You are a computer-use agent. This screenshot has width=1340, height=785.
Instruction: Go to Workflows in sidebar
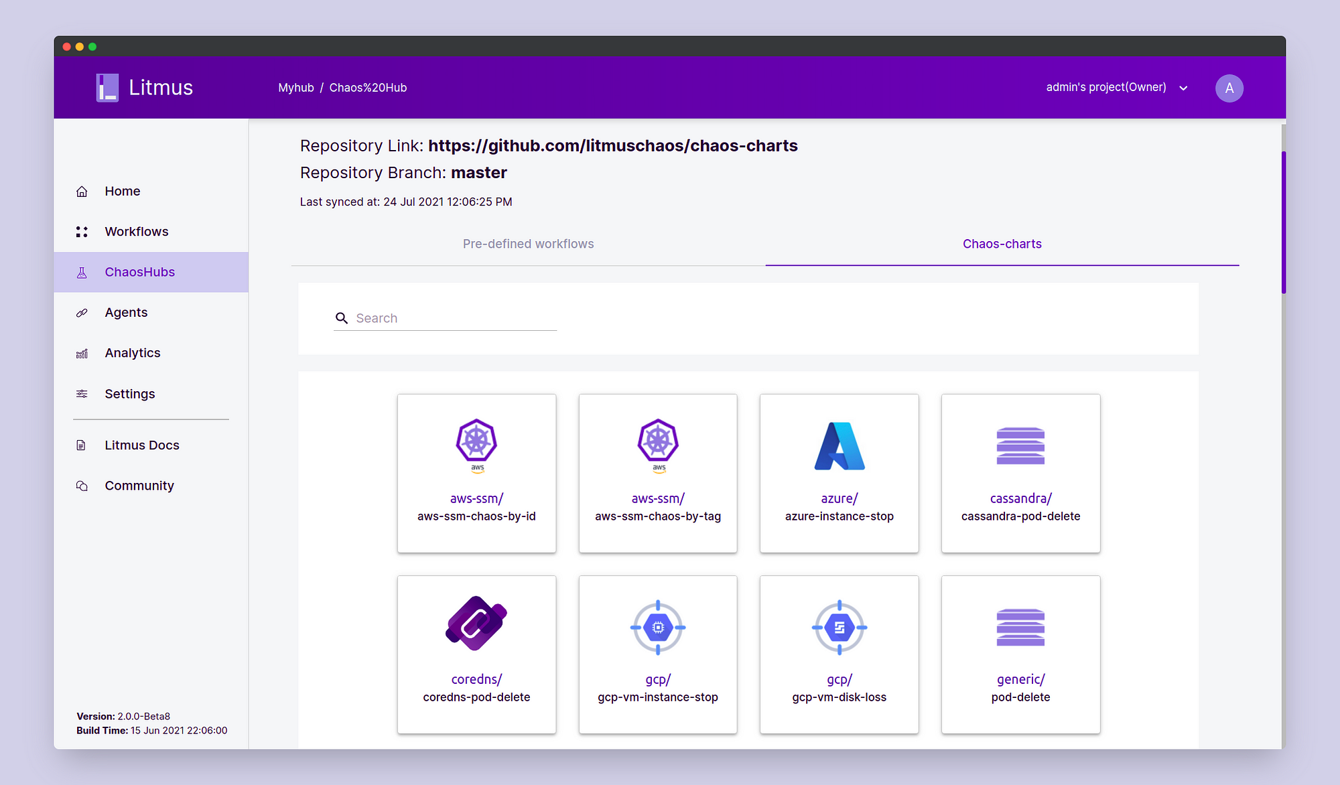point(151,232)
